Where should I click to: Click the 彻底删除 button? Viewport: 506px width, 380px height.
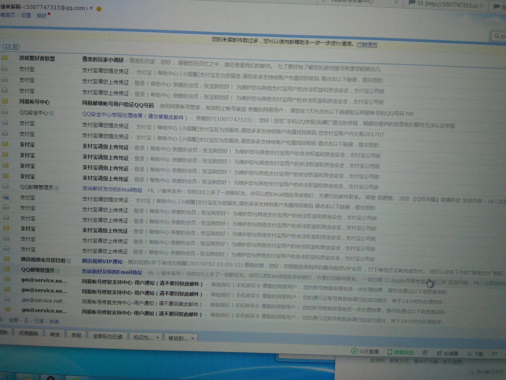click(x=28, y=333)
